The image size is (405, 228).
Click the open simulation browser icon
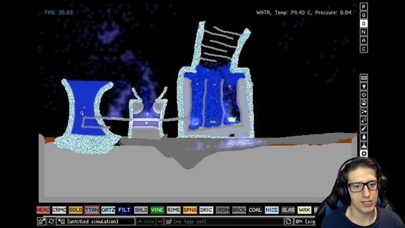point(41,222)
